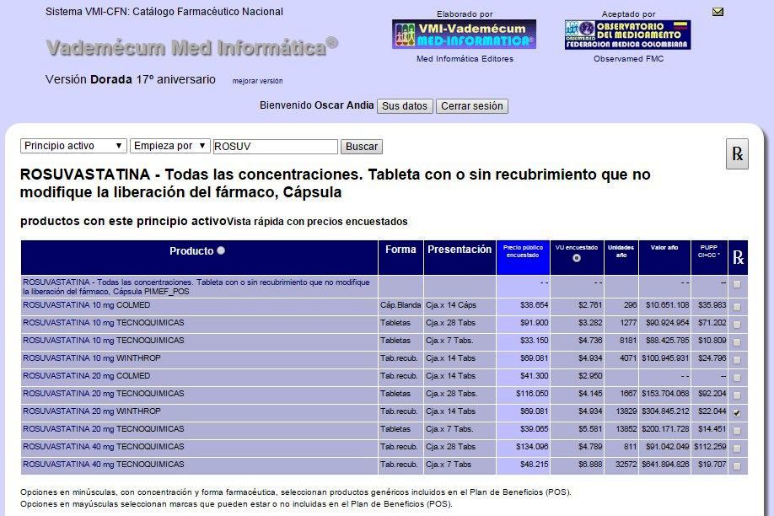Click the $112.259 PUPP cell
This screenshot has height=516, width=774.
tap(709, 447)
